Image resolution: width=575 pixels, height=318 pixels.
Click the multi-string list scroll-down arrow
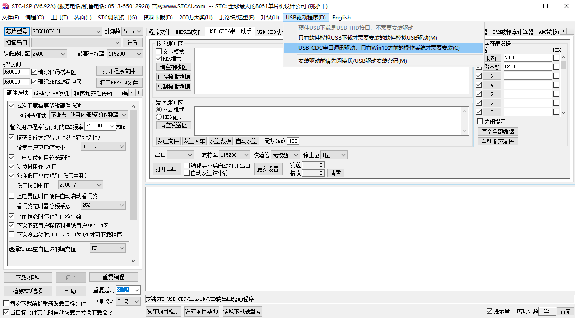(563, 112)
